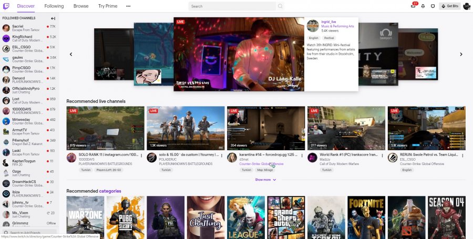Open ESL_CSGO avatar in recommended channels
This screenshot has width=473, height=239.
coord(393,158)
